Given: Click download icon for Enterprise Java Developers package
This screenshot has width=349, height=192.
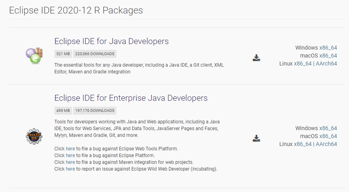Looking at the screenshot, I should click(256, 138).
